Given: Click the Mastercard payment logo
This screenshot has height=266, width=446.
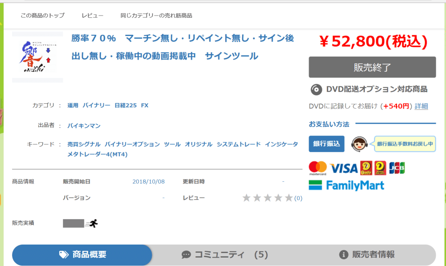Looking at the screenshot, I should tap(318, 168).
